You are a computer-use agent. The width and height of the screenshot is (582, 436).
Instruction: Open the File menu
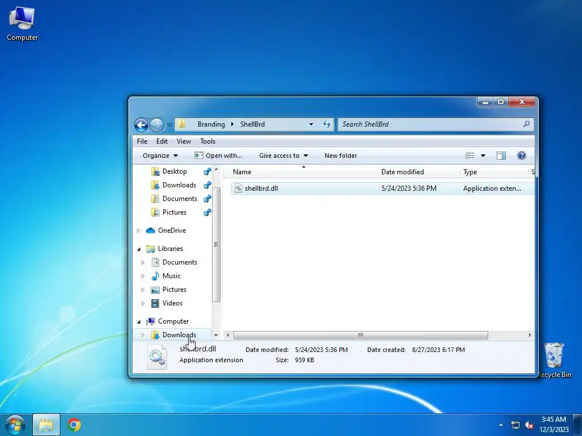click(142, 141)
